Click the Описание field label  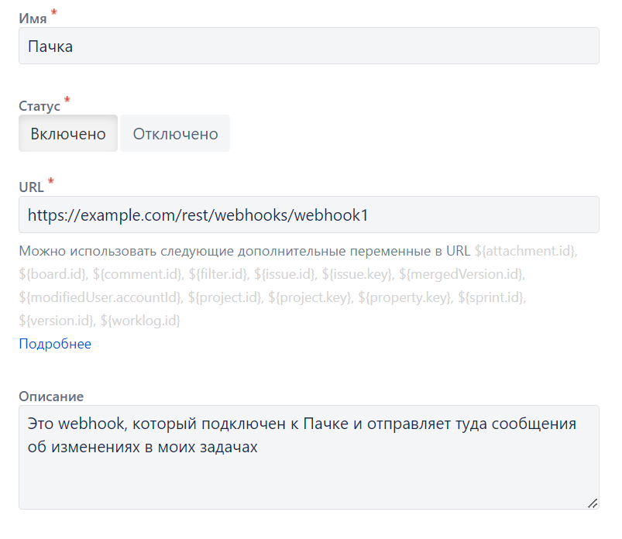[51, 397]
